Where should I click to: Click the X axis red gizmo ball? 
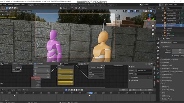[149, 20]
